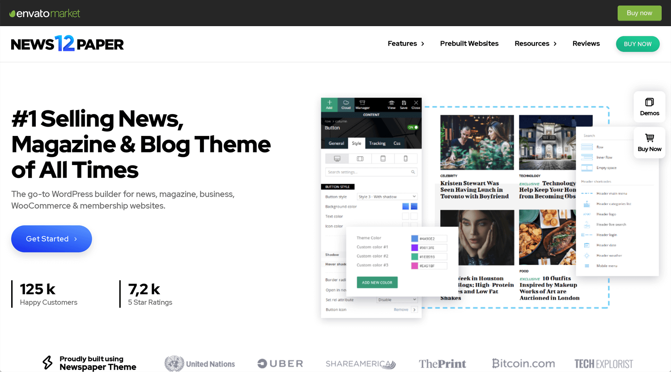Image resolution: width=671 pixels, height=372 pixels.
Task: Click the Add icon in builder panel
Action: [x=329, y=104]
